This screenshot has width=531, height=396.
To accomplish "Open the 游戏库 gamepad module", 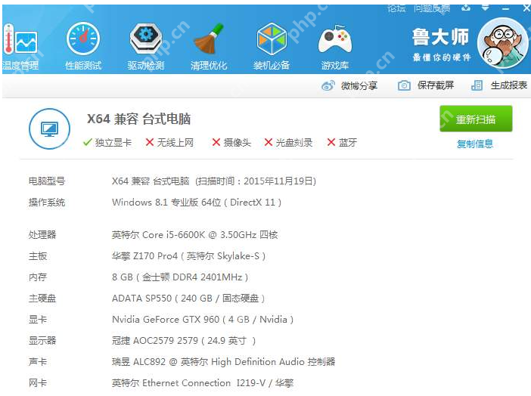I will [x=335, y=47].
